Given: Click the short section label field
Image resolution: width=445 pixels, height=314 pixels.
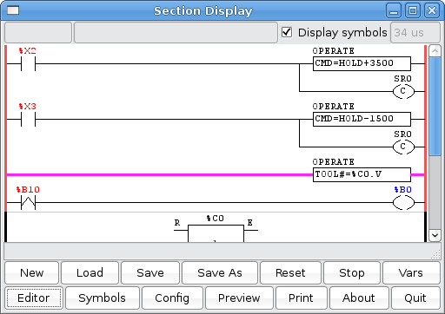Looking at the screenshot, I should [x=38, y=32].
